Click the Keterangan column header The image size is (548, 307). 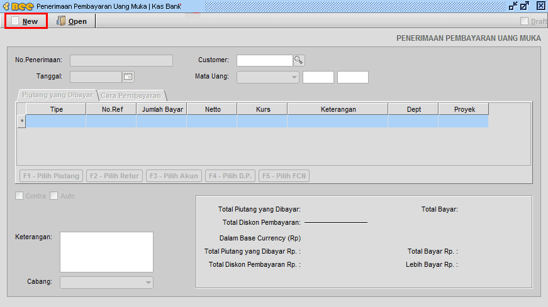(338, 109)
